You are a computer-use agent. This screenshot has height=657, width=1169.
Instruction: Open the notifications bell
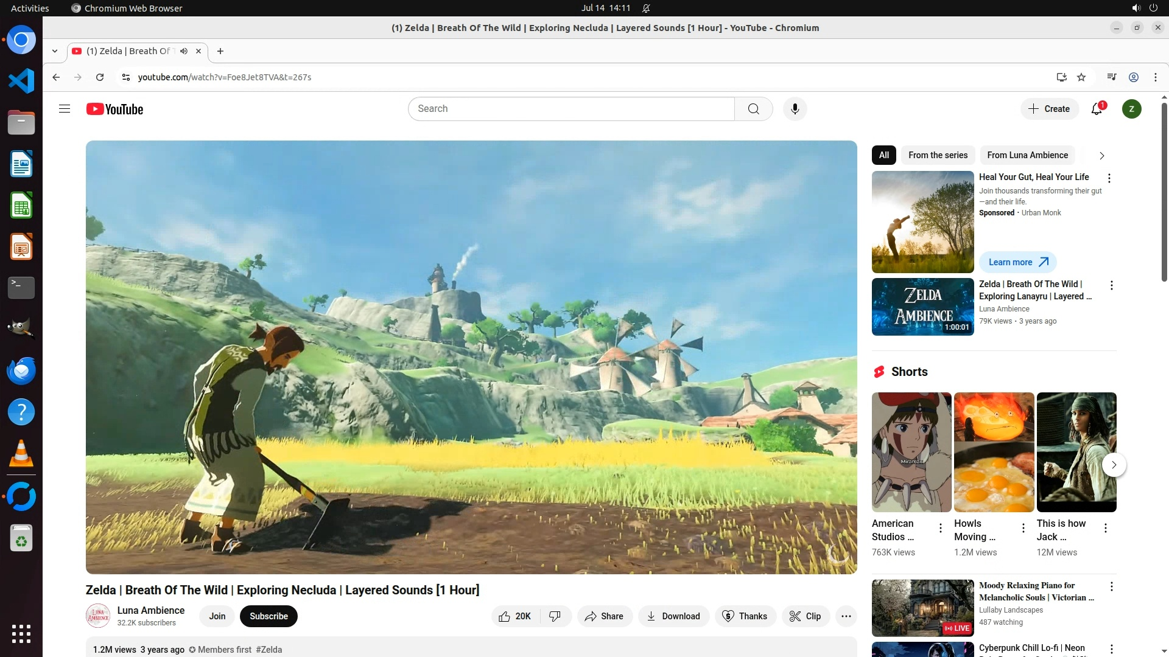point(1097,109)
